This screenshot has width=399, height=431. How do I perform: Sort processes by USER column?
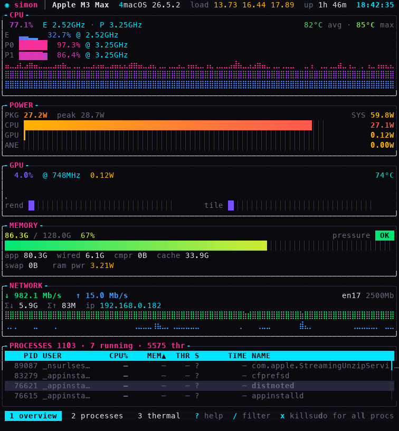(52, 356)
